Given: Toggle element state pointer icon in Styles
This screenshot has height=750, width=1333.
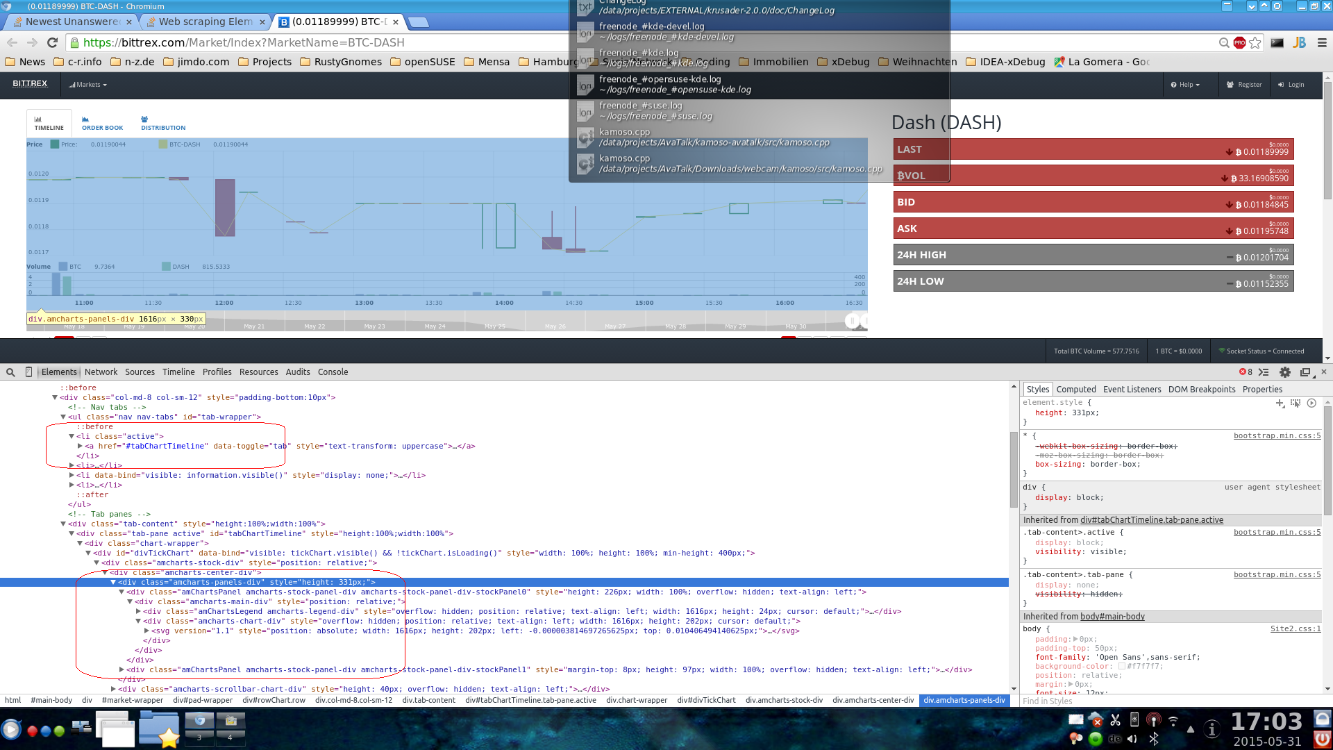Looking at the screenshot, I should tap(1295, 403).
